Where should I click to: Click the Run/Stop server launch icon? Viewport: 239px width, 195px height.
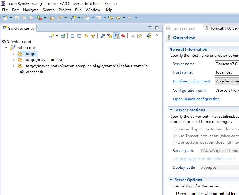tap(39, 18)
